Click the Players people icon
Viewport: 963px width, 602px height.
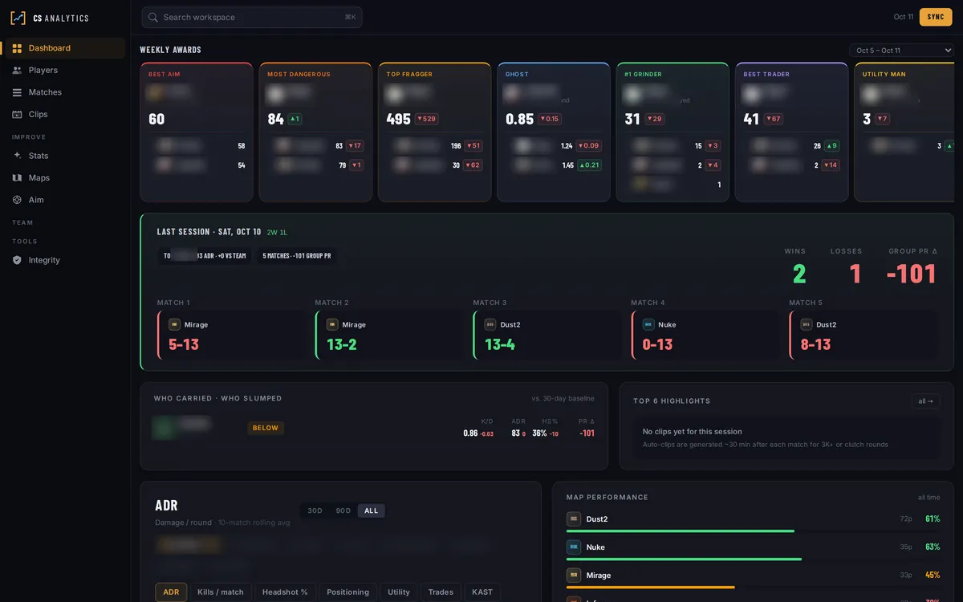point(17,70)
